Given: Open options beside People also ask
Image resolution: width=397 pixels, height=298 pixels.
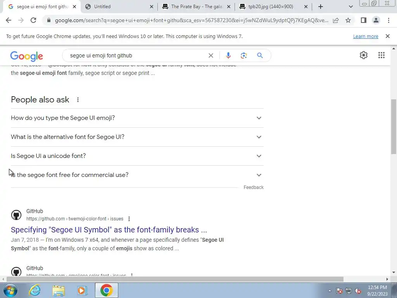Looking at the screenshot, I should pos(78,100).
